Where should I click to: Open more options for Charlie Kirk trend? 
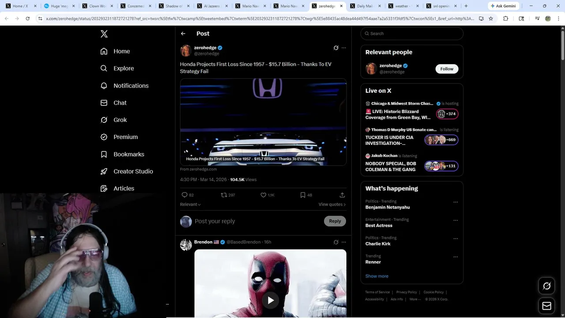[x=456, y=238]
